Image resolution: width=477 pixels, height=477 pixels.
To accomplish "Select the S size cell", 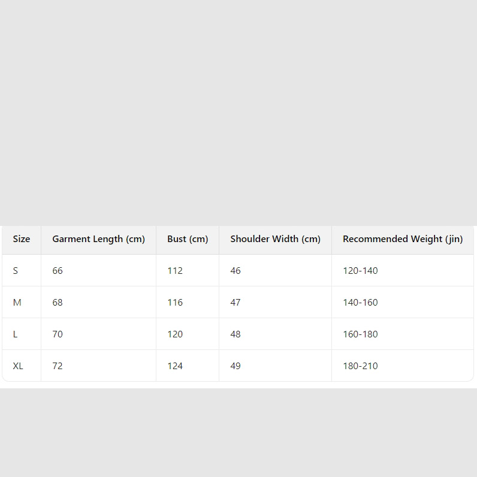I will pos(16,271).
